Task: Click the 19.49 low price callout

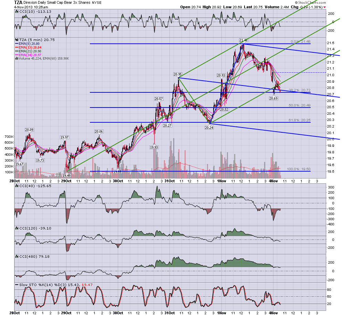Action: (x=66, y=175)
